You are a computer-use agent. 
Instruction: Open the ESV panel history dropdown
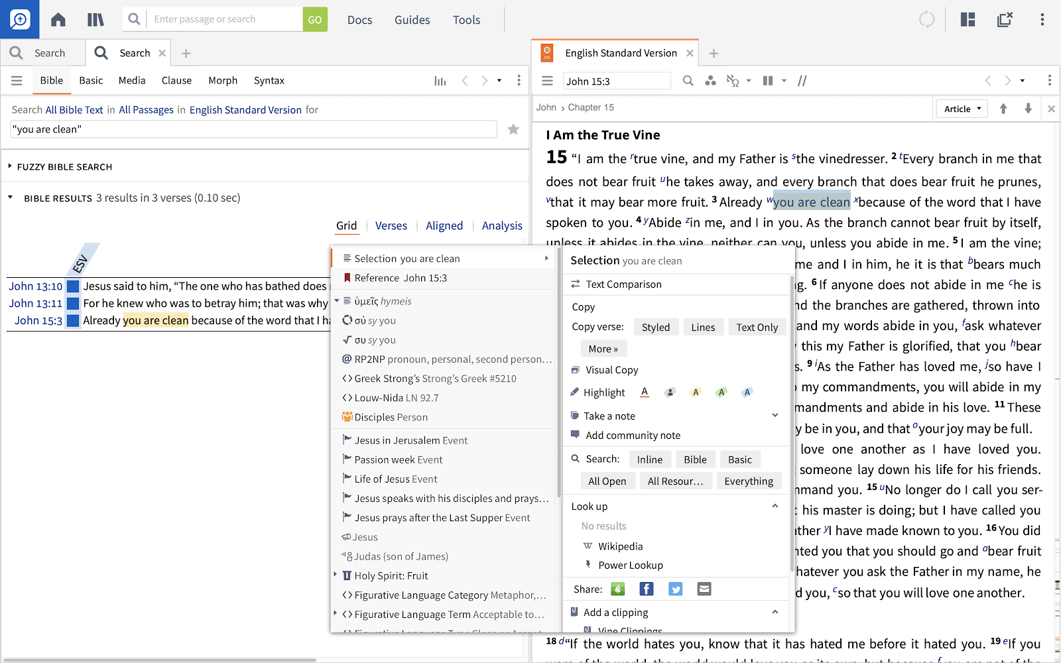(x=1023, y=81)
